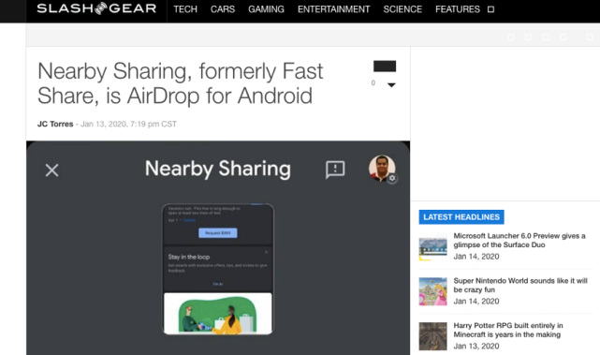Go to Gaming section

coord(266,9)
